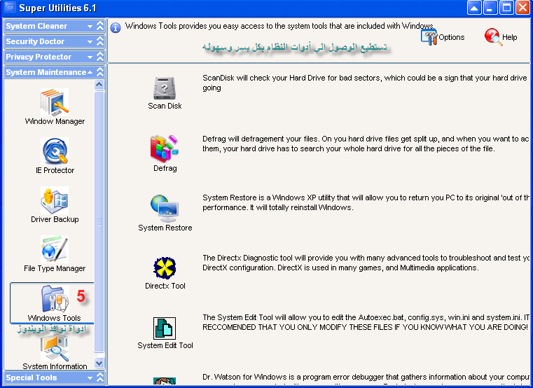Click the Window Manager text label
533x388 pixels.
pyautogui.click(x=55, y=121)
